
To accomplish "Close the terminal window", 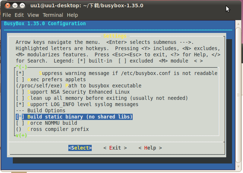I will 7,6.
